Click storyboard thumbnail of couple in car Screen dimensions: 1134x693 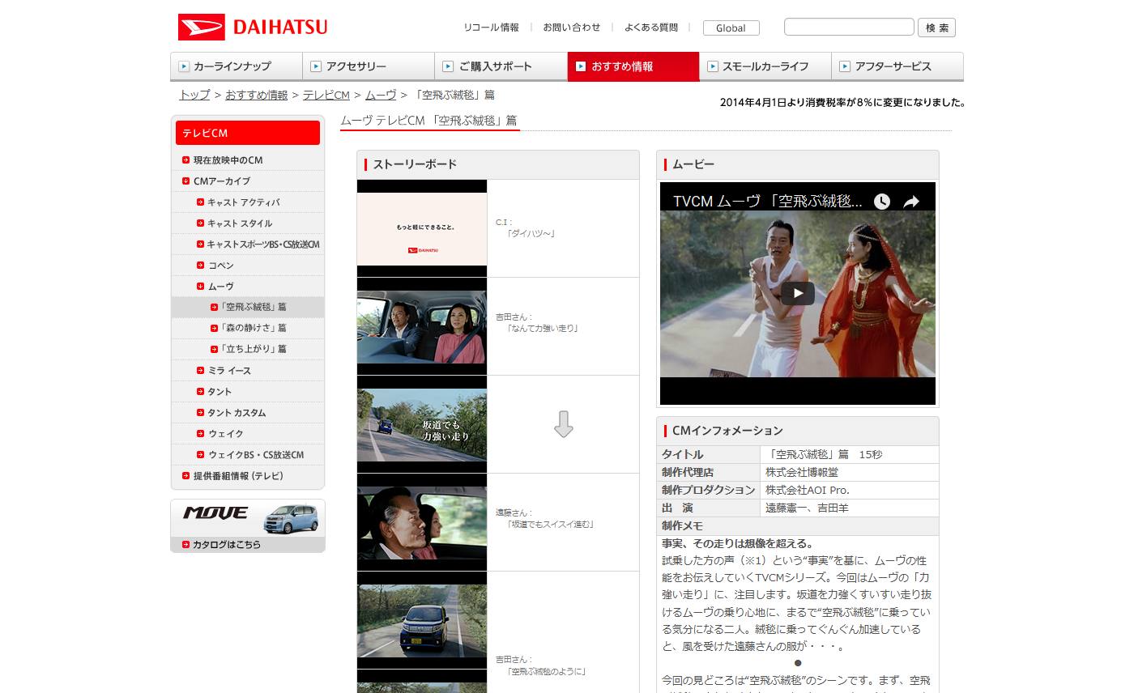pos(422,326)
